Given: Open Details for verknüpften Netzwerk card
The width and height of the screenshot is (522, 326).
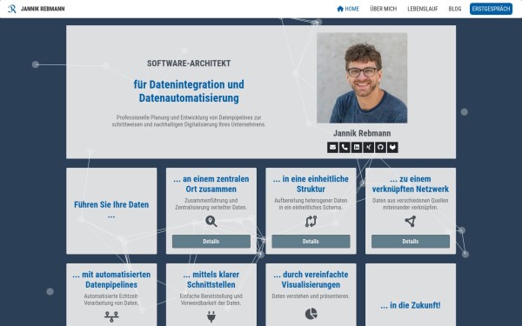Looking at the screenshot, I should (411, 242).
